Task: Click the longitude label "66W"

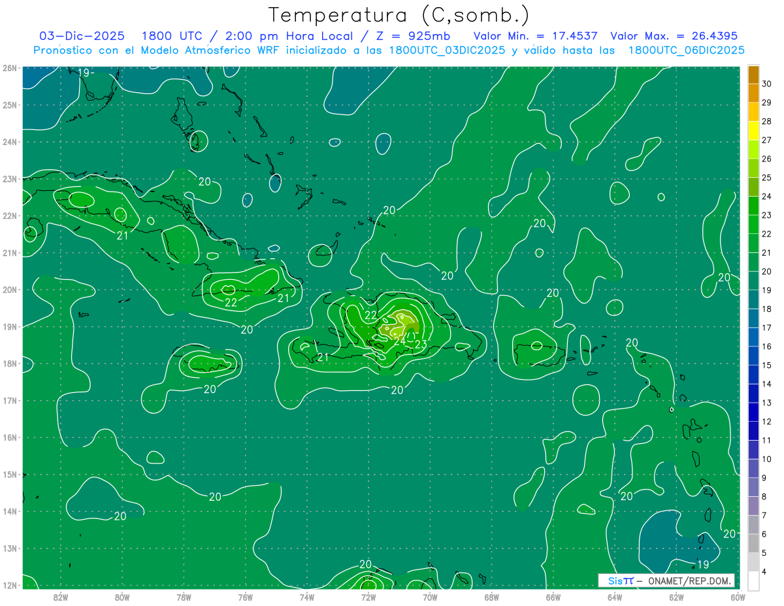Action: [553, 596]
